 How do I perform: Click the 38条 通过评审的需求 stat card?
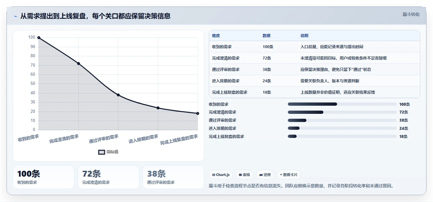173,177
